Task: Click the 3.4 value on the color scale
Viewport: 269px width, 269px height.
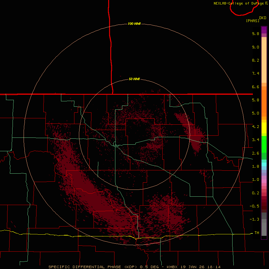Action: 256,140
